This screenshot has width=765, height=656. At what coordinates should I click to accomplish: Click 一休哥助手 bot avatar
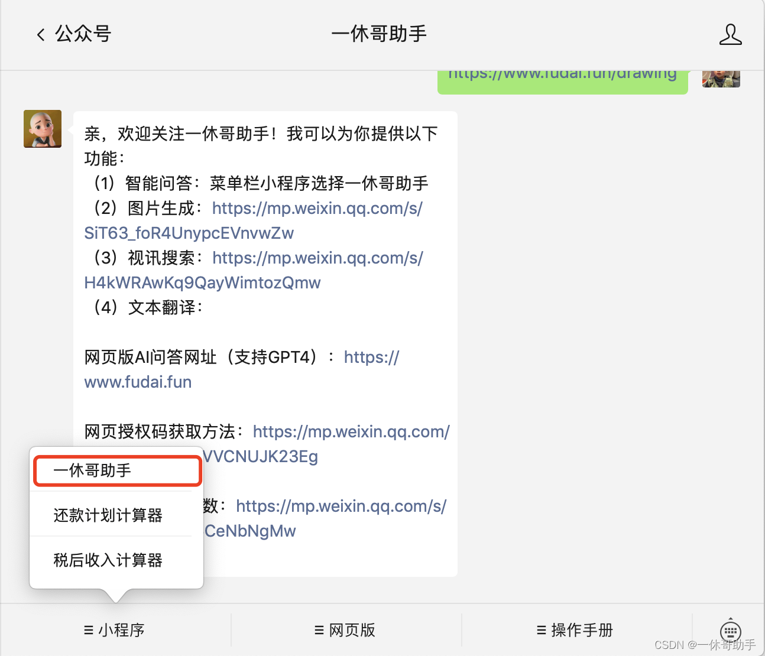click(x=43, y=129)
